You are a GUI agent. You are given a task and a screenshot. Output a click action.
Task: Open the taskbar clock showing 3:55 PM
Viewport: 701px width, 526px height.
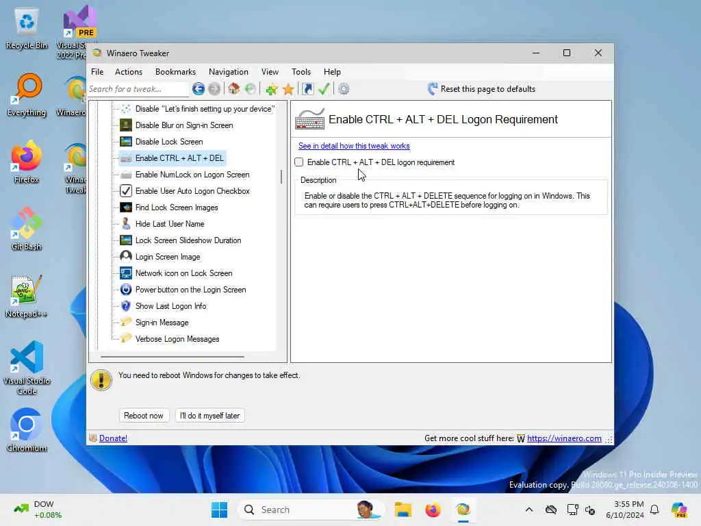coord(625,510)
